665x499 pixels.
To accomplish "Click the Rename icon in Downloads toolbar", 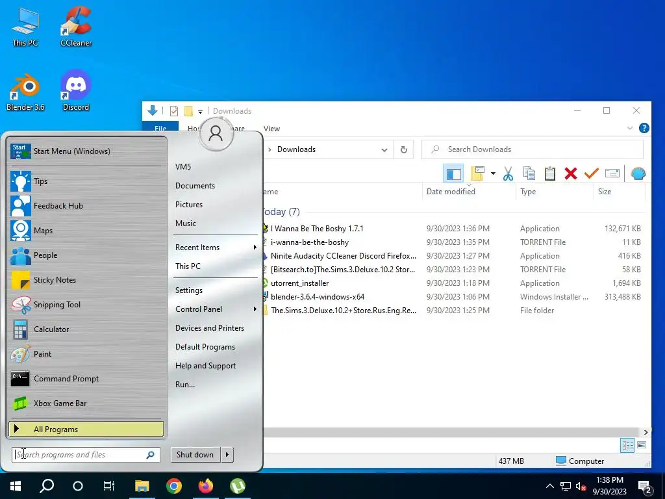I will coord(612,173).
